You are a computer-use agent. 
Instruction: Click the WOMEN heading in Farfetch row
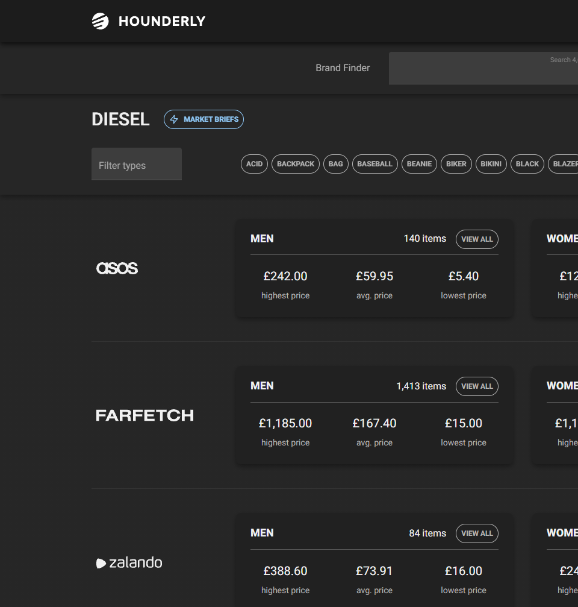(x=562, y=386)
